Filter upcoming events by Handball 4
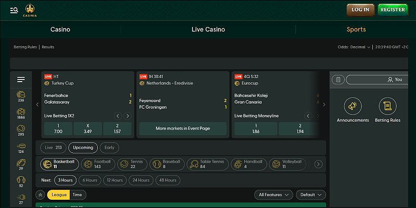 (249, 164)
